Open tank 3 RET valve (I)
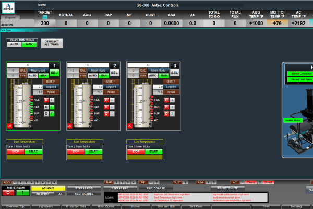313x209 pixels. coord(172,107)
